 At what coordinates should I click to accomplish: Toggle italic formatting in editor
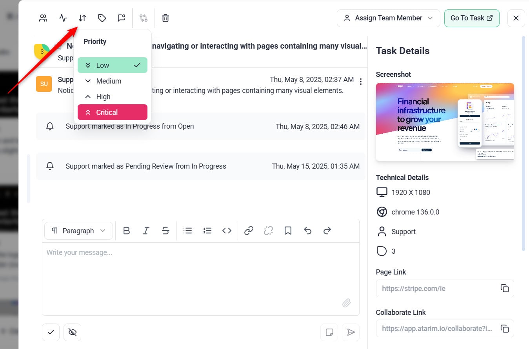[146, 231]
